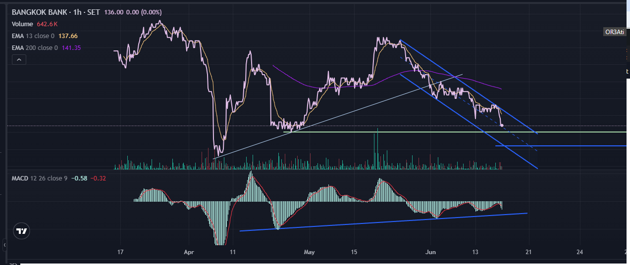Screen dimensions: 630x265
Task: Select the white rising trendline
Action: 337,117
